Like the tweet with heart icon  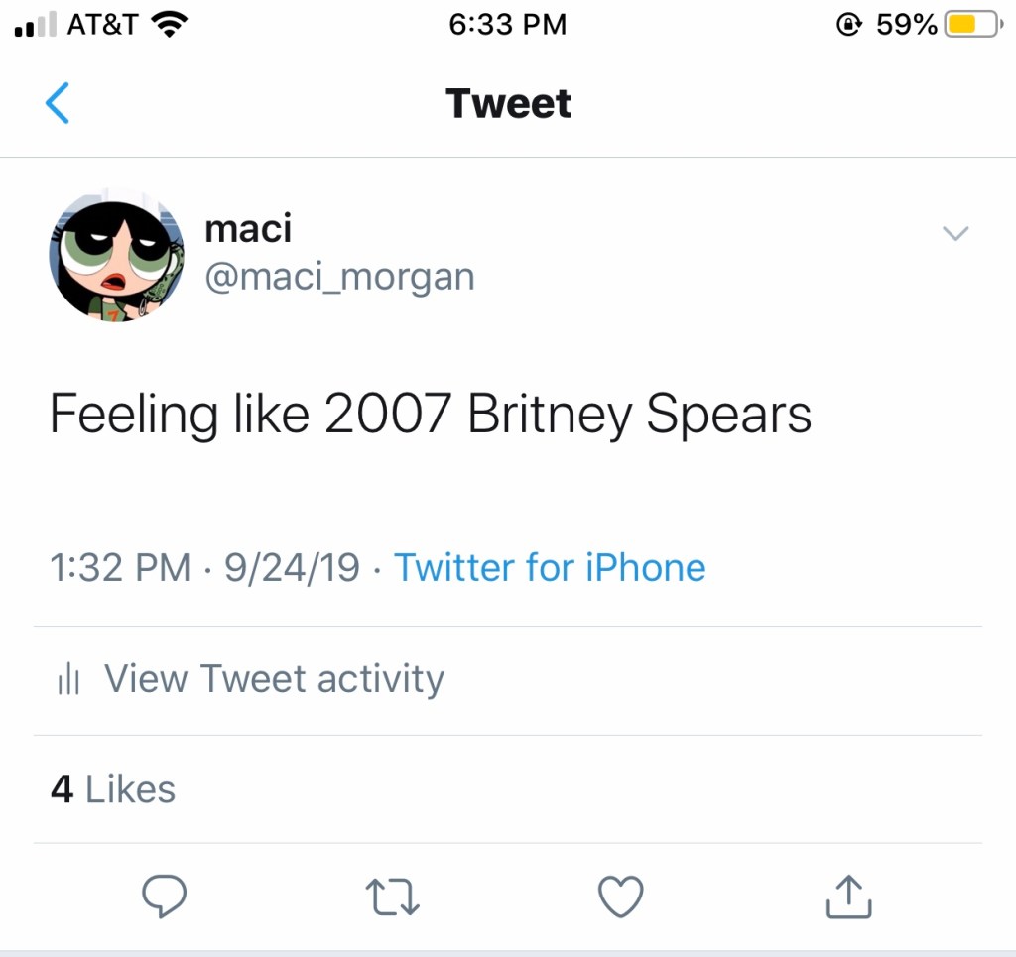point(621,897)
